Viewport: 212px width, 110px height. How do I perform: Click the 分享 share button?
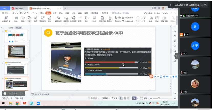[x=165, y=13]
